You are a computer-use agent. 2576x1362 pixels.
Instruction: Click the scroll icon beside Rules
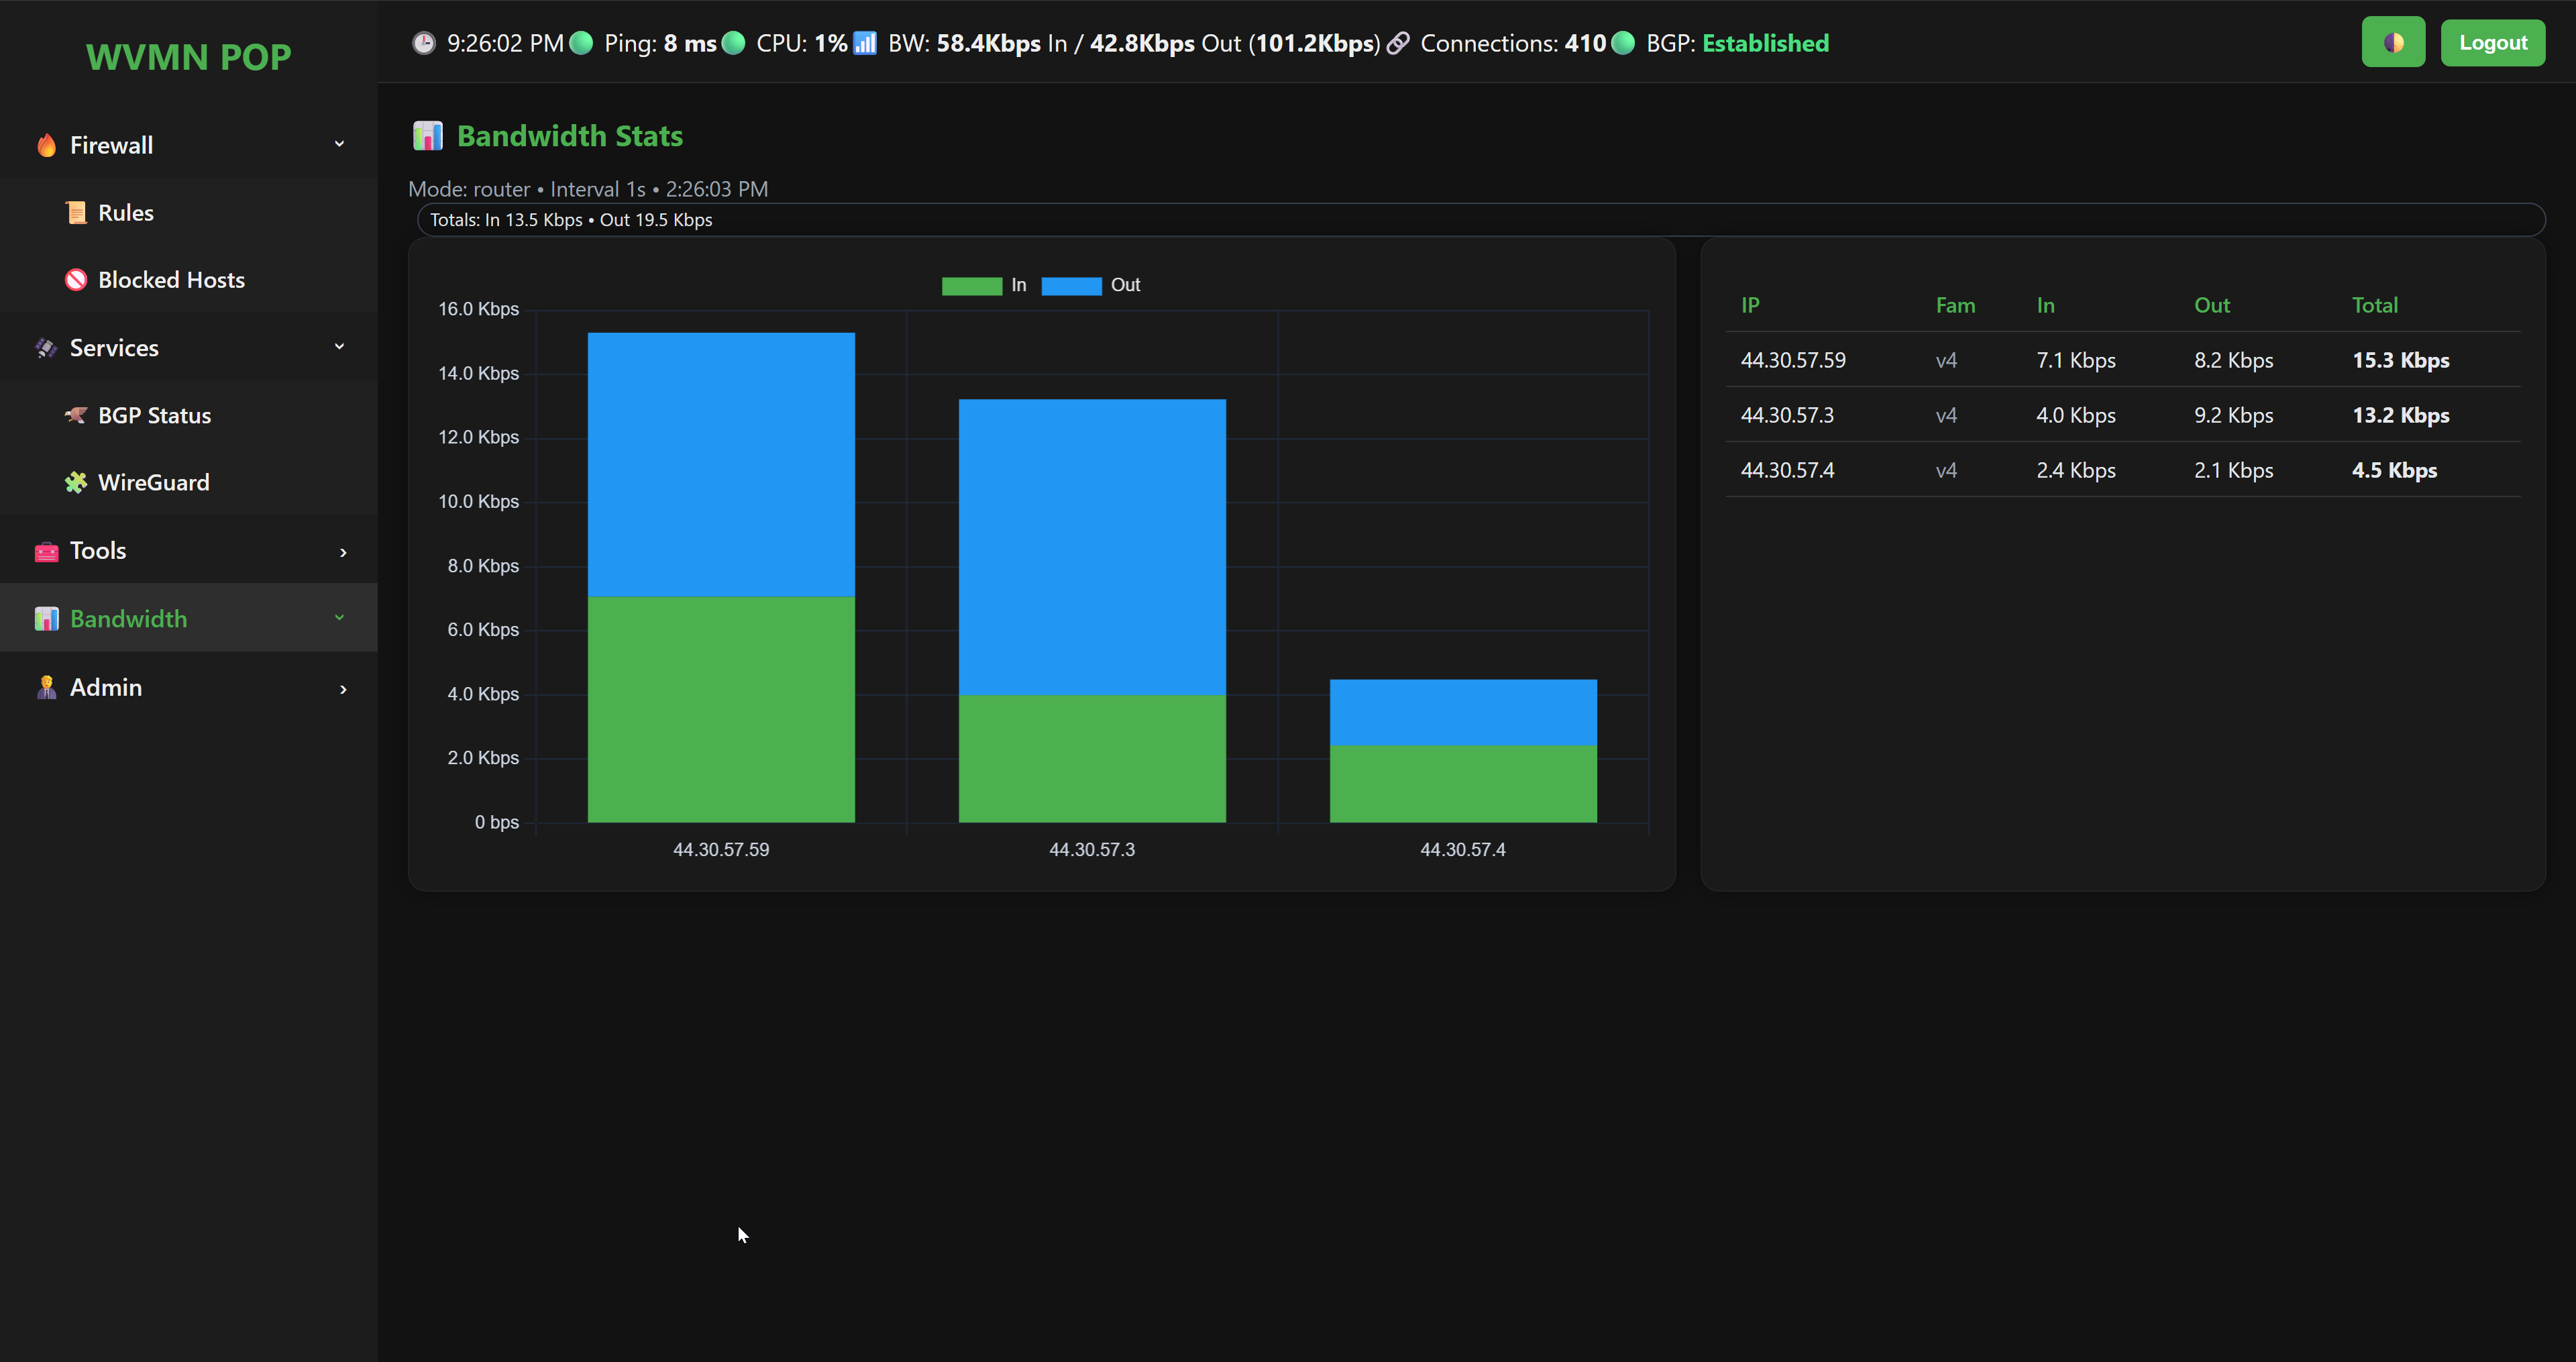click(x=76, y=213)
